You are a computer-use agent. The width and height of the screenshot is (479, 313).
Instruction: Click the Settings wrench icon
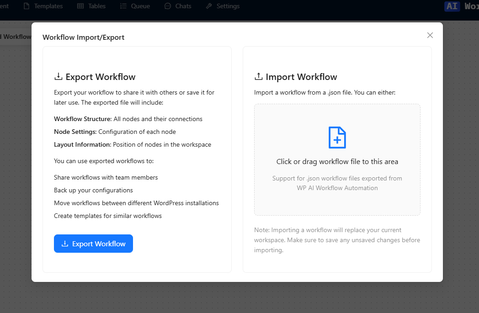pos(209,6)
